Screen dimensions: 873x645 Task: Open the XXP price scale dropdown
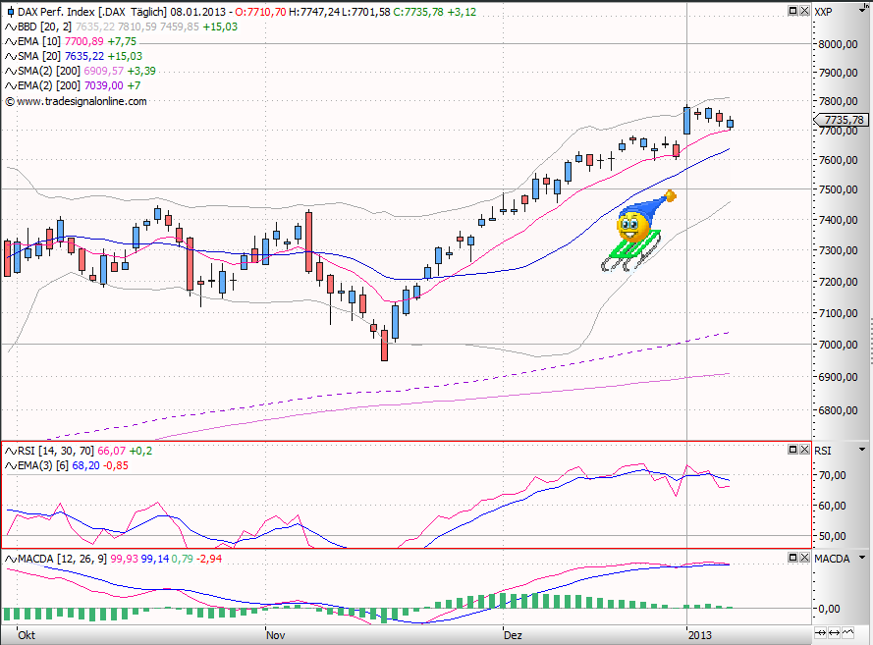(861, 11)
